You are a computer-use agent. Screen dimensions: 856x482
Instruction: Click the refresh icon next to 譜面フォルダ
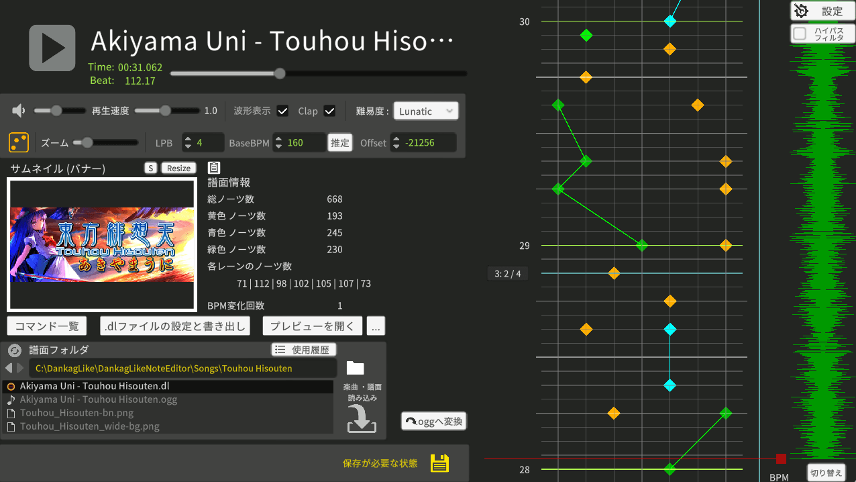click(x=15, y=350)
